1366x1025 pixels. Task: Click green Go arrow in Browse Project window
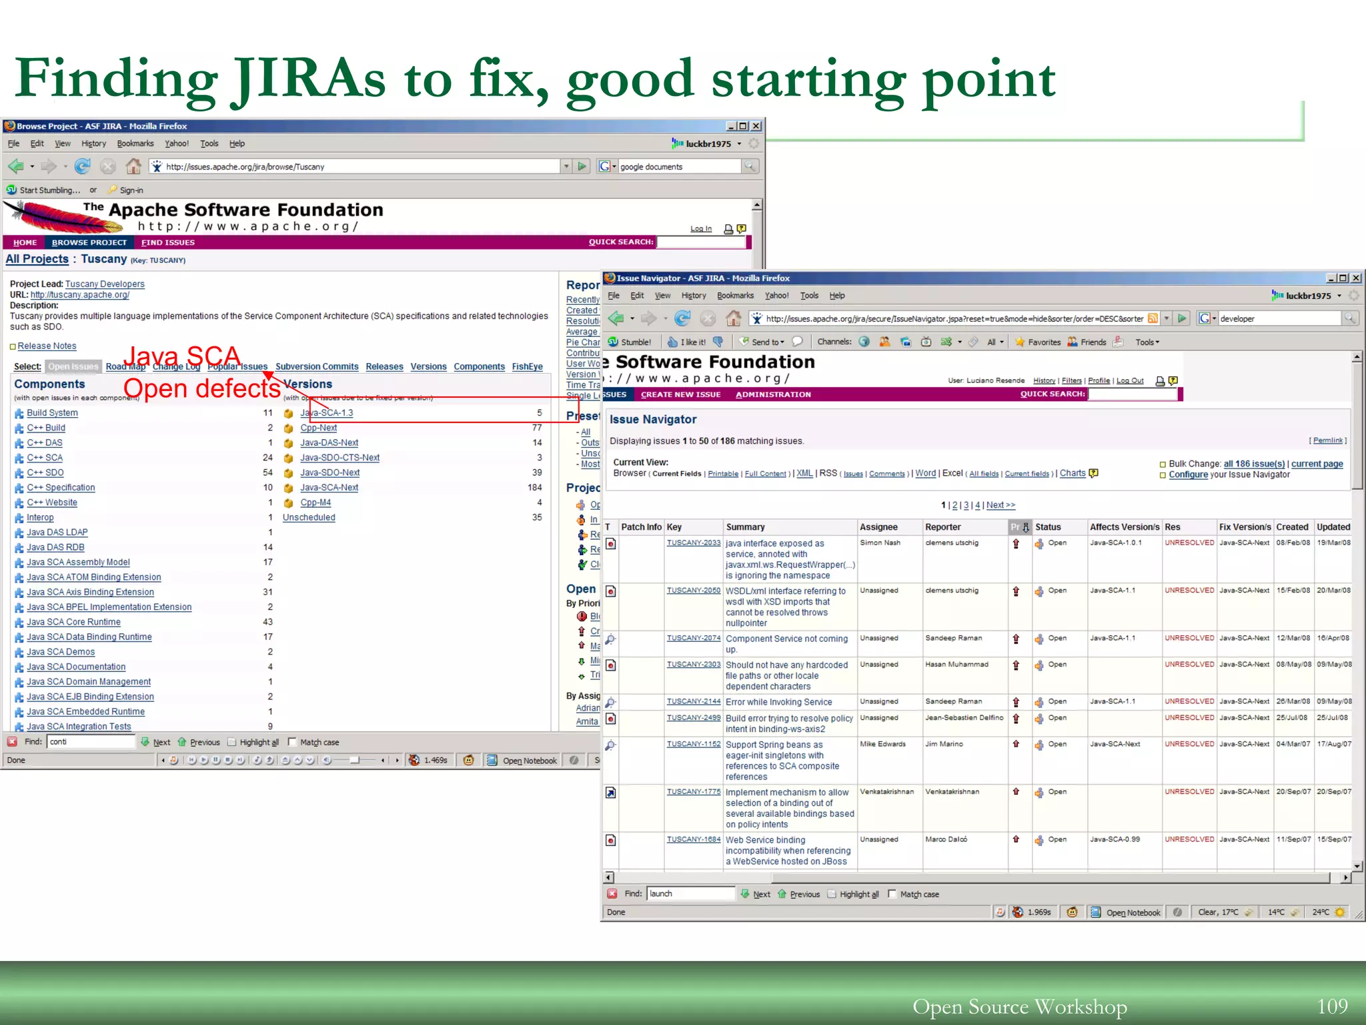(582, 166)
